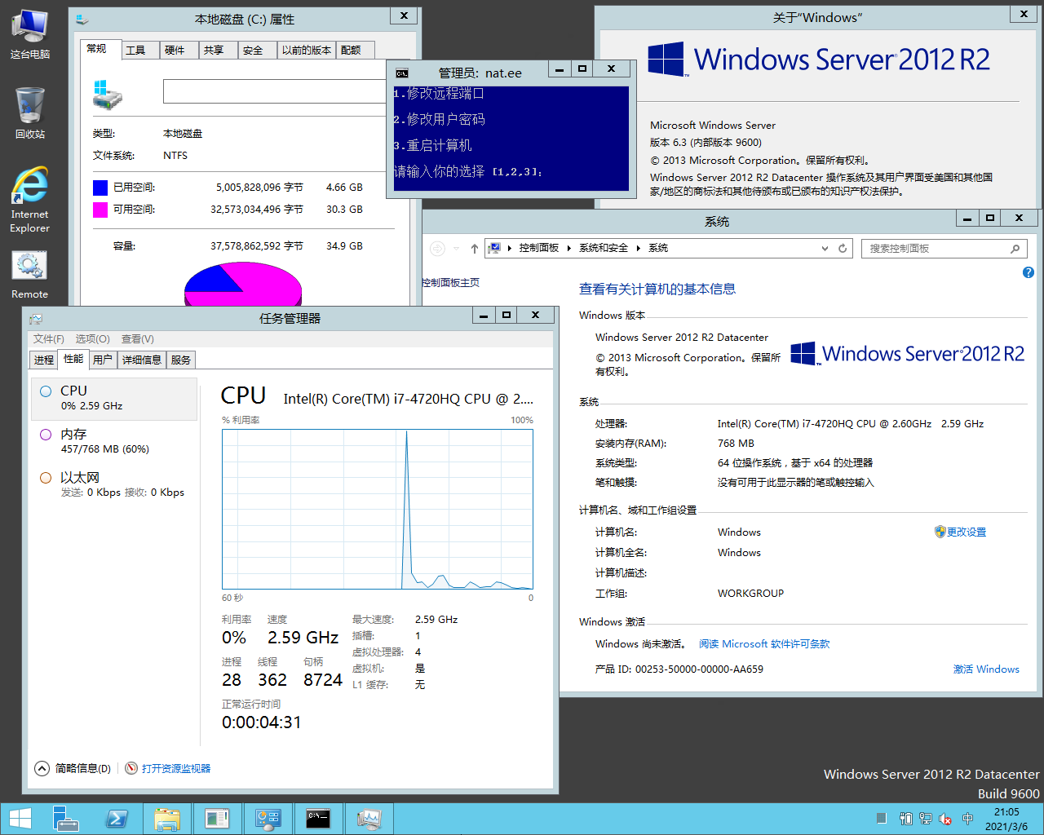Expand the 控制面板 breadcrumb arrow
1044x835 pixels.
569,248
